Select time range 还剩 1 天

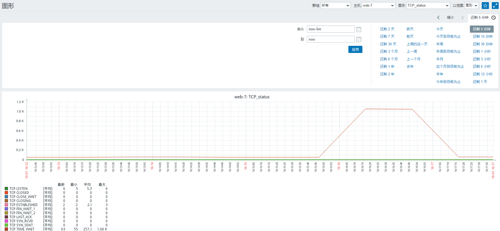(480, 82)
